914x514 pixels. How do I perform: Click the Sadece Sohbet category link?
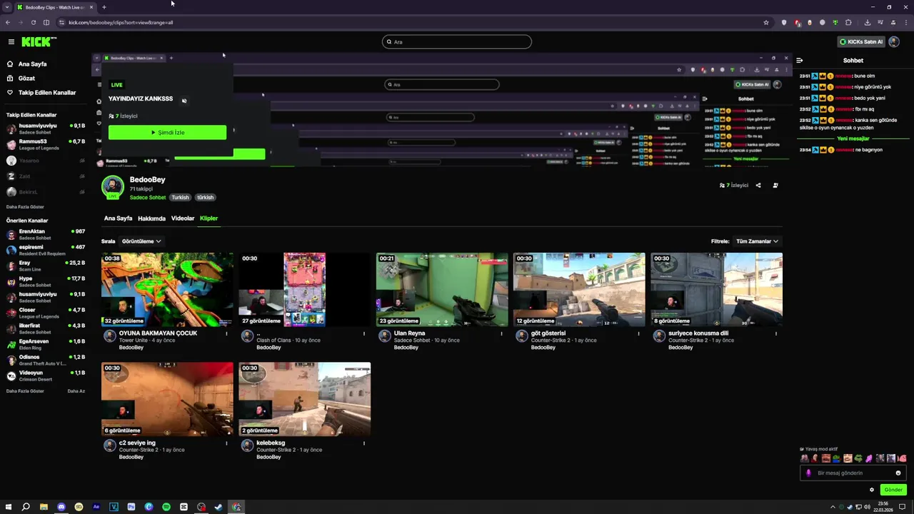click(x=148, y=198)
